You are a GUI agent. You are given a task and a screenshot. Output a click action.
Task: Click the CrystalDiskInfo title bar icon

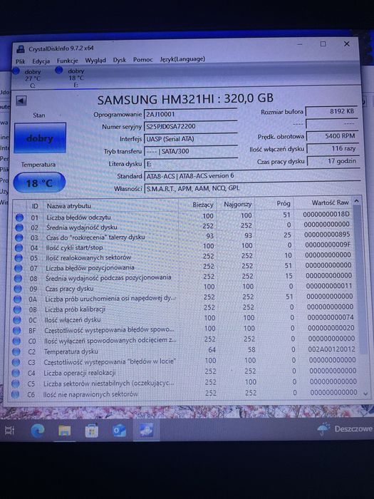(21, 48)
